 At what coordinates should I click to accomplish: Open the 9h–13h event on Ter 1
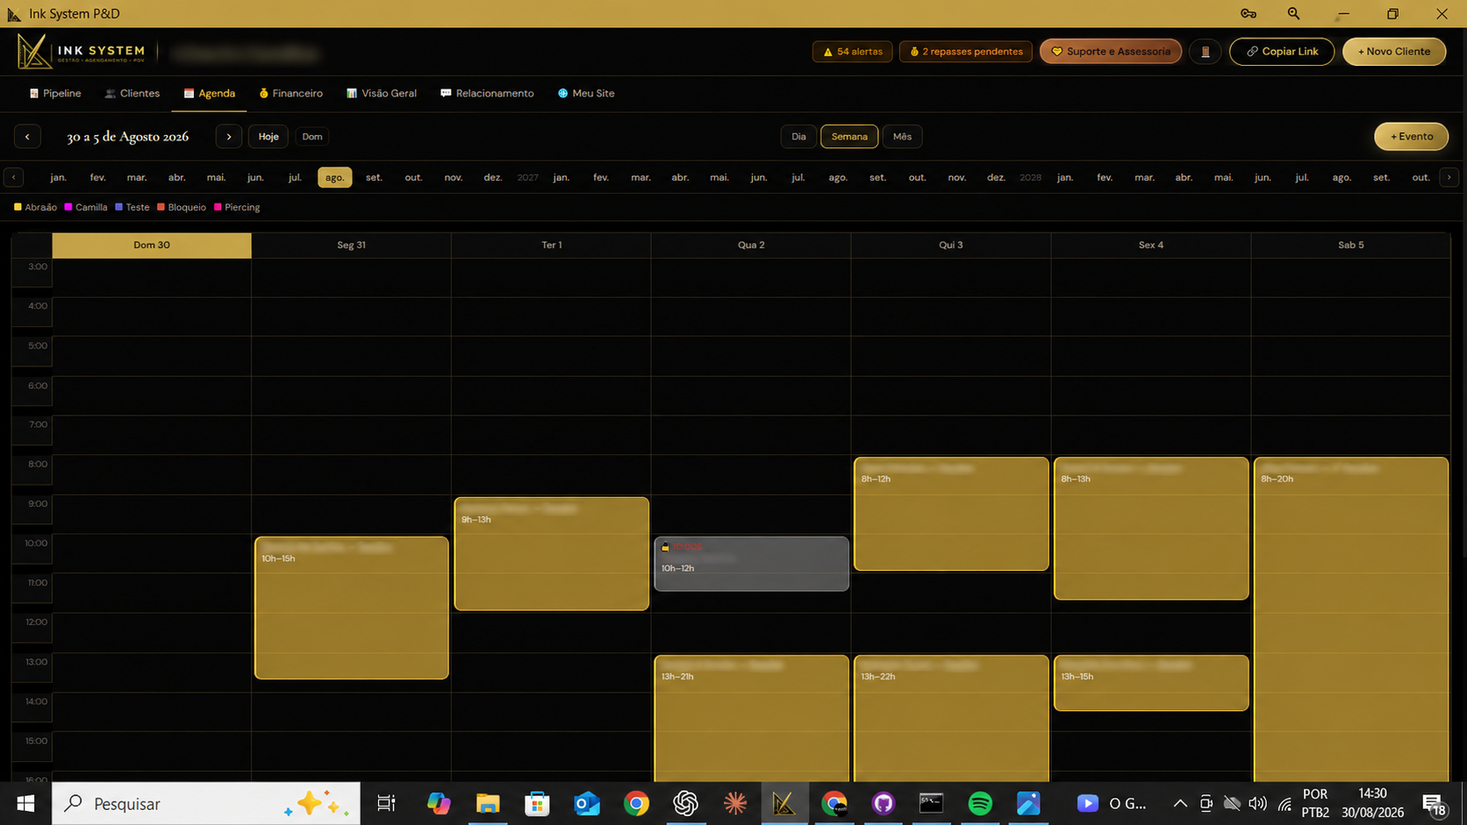pos(551,553)
